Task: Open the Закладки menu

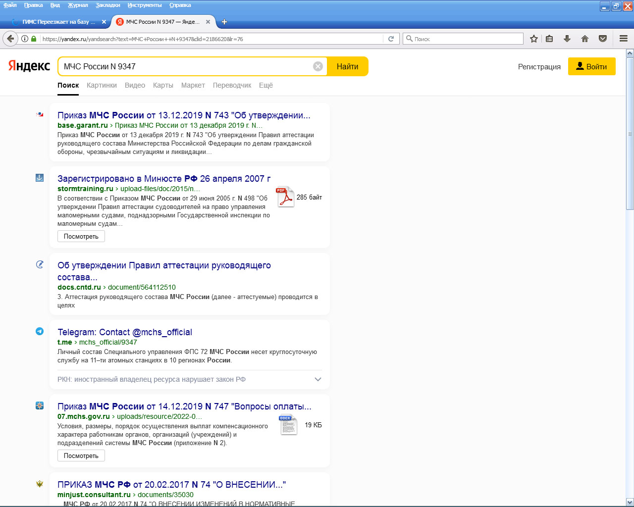Action: point(107,5)
